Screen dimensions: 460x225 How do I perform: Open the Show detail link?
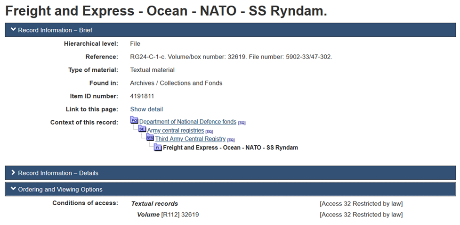pyautogui.click(x=146, y=109)
